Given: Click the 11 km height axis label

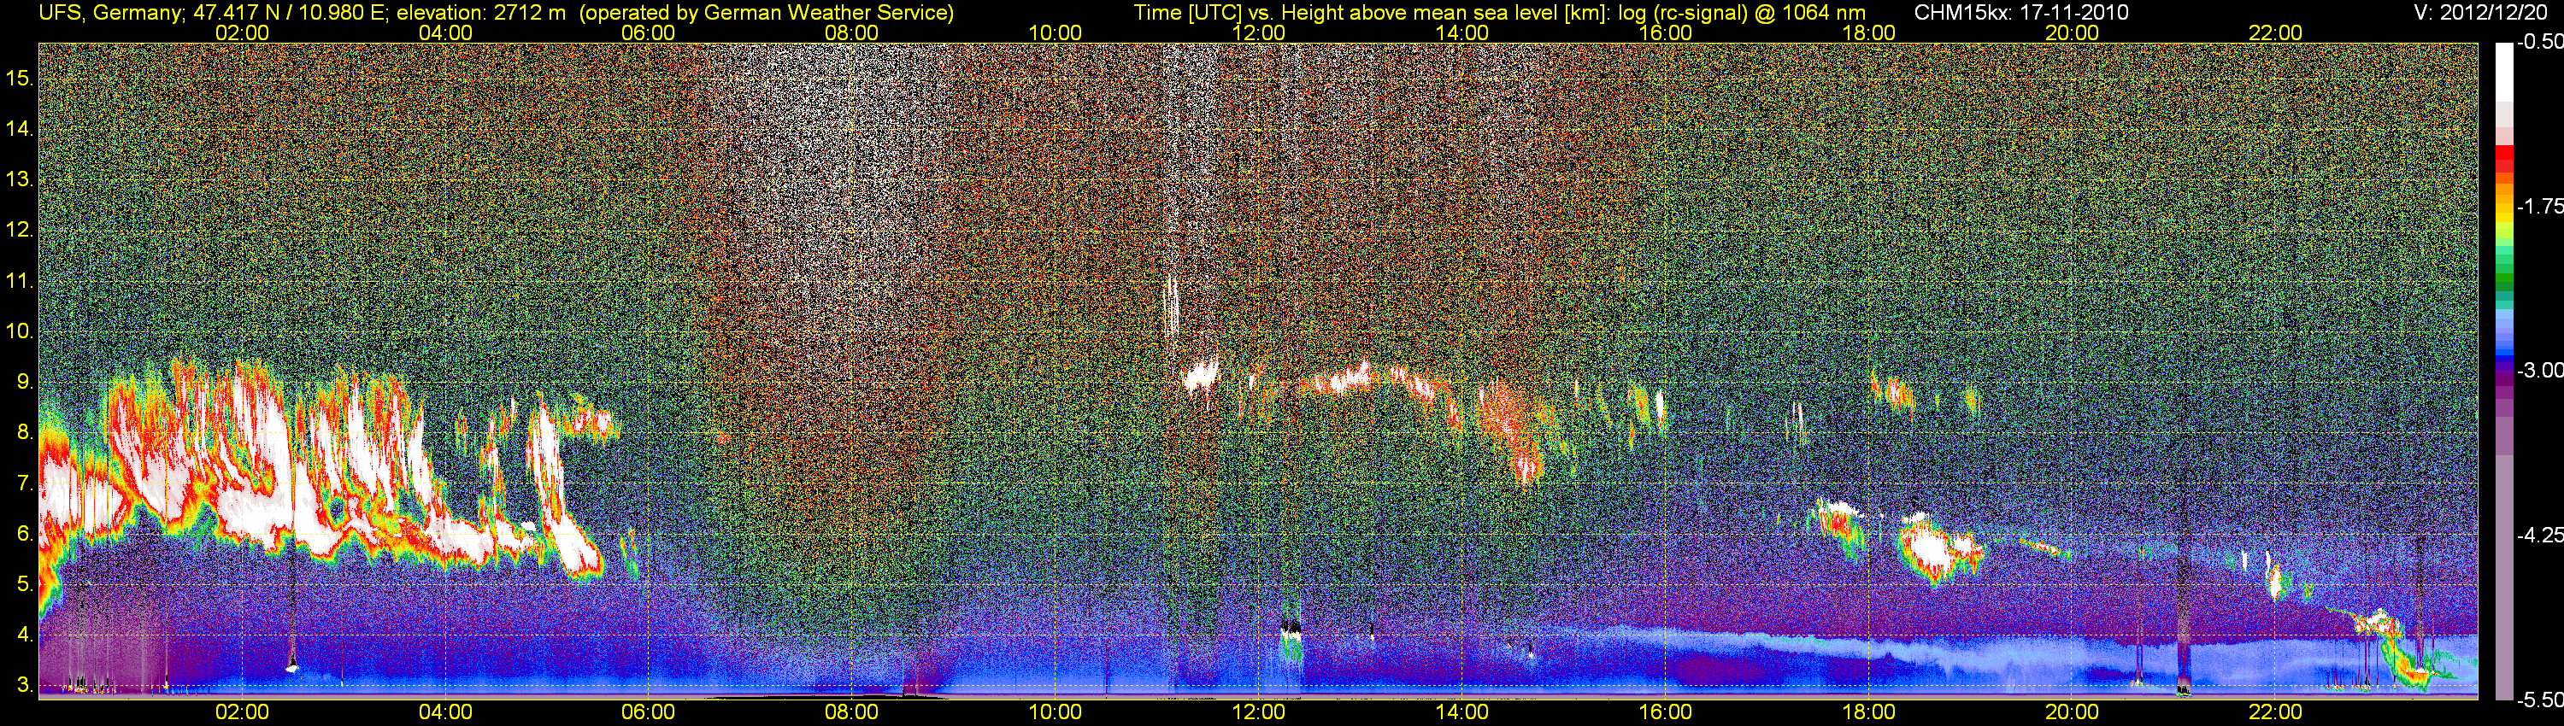Looking at the screenshot, I should click(20, 280).
